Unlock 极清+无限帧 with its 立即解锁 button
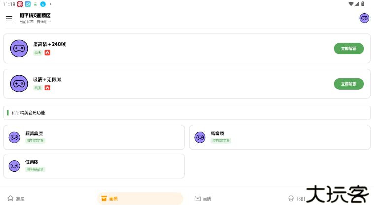This screenshot has height=210, width=374. pos(348,84)
